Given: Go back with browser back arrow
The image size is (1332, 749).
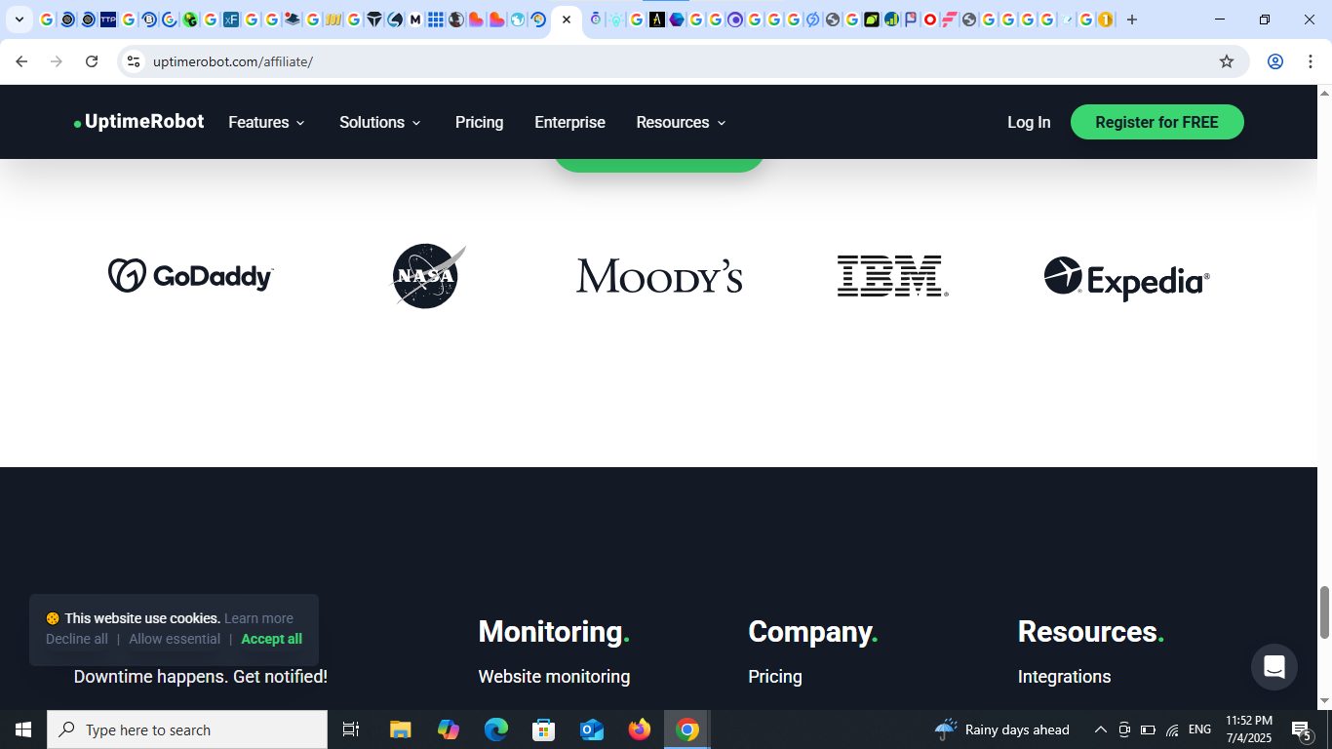Looking at the screenshot, I should [21, 61].
